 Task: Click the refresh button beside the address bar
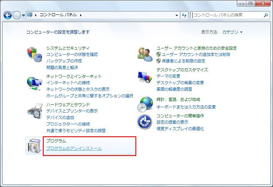tap(184, 15)
